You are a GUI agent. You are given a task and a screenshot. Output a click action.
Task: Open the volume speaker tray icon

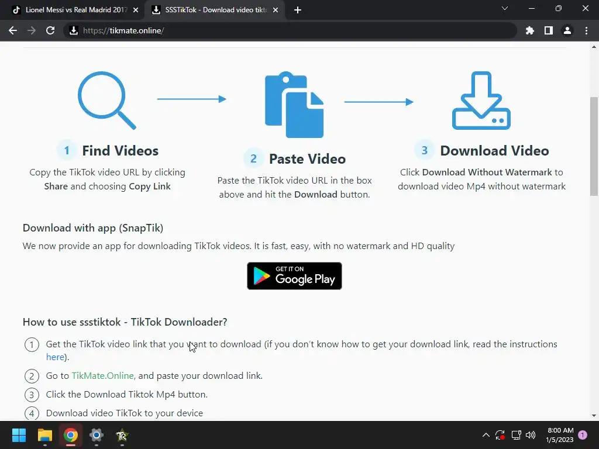pyautogui.click(x=531, y=435)
